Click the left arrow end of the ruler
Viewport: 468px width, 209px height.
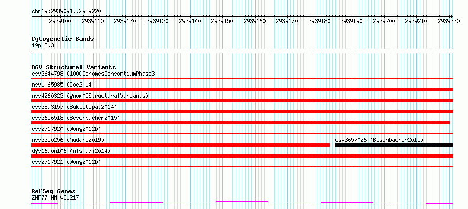(x=33, y=16)
